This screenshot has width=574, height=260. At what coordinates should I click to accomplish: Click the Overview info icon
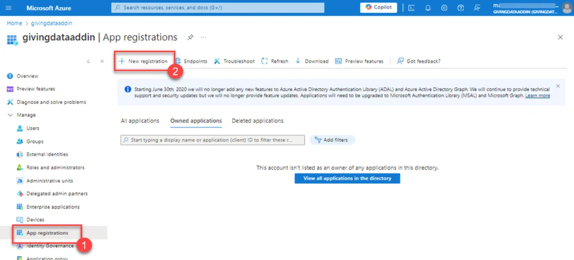click(x=10, y=76)
